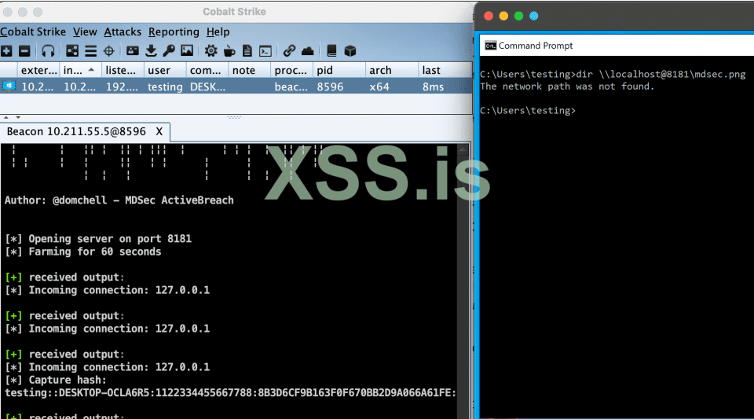Image resolution: width=754 pixels, height=419 pixels.
Task: Click the 'Author: @domchell – MDSec ActiveBreach' line
Action: 119,200
